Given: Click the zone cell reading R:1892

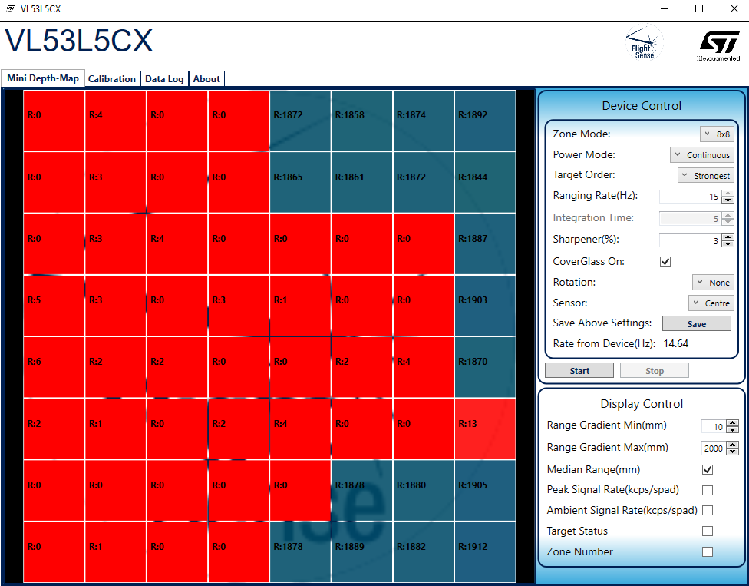Looking at the screenshot, I should 485,121.
